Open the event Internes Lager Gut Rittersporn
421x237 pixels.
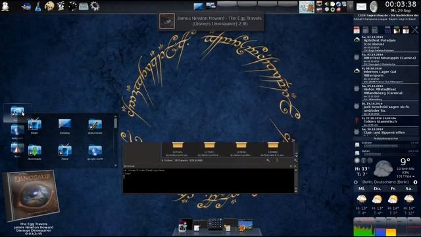389,75
